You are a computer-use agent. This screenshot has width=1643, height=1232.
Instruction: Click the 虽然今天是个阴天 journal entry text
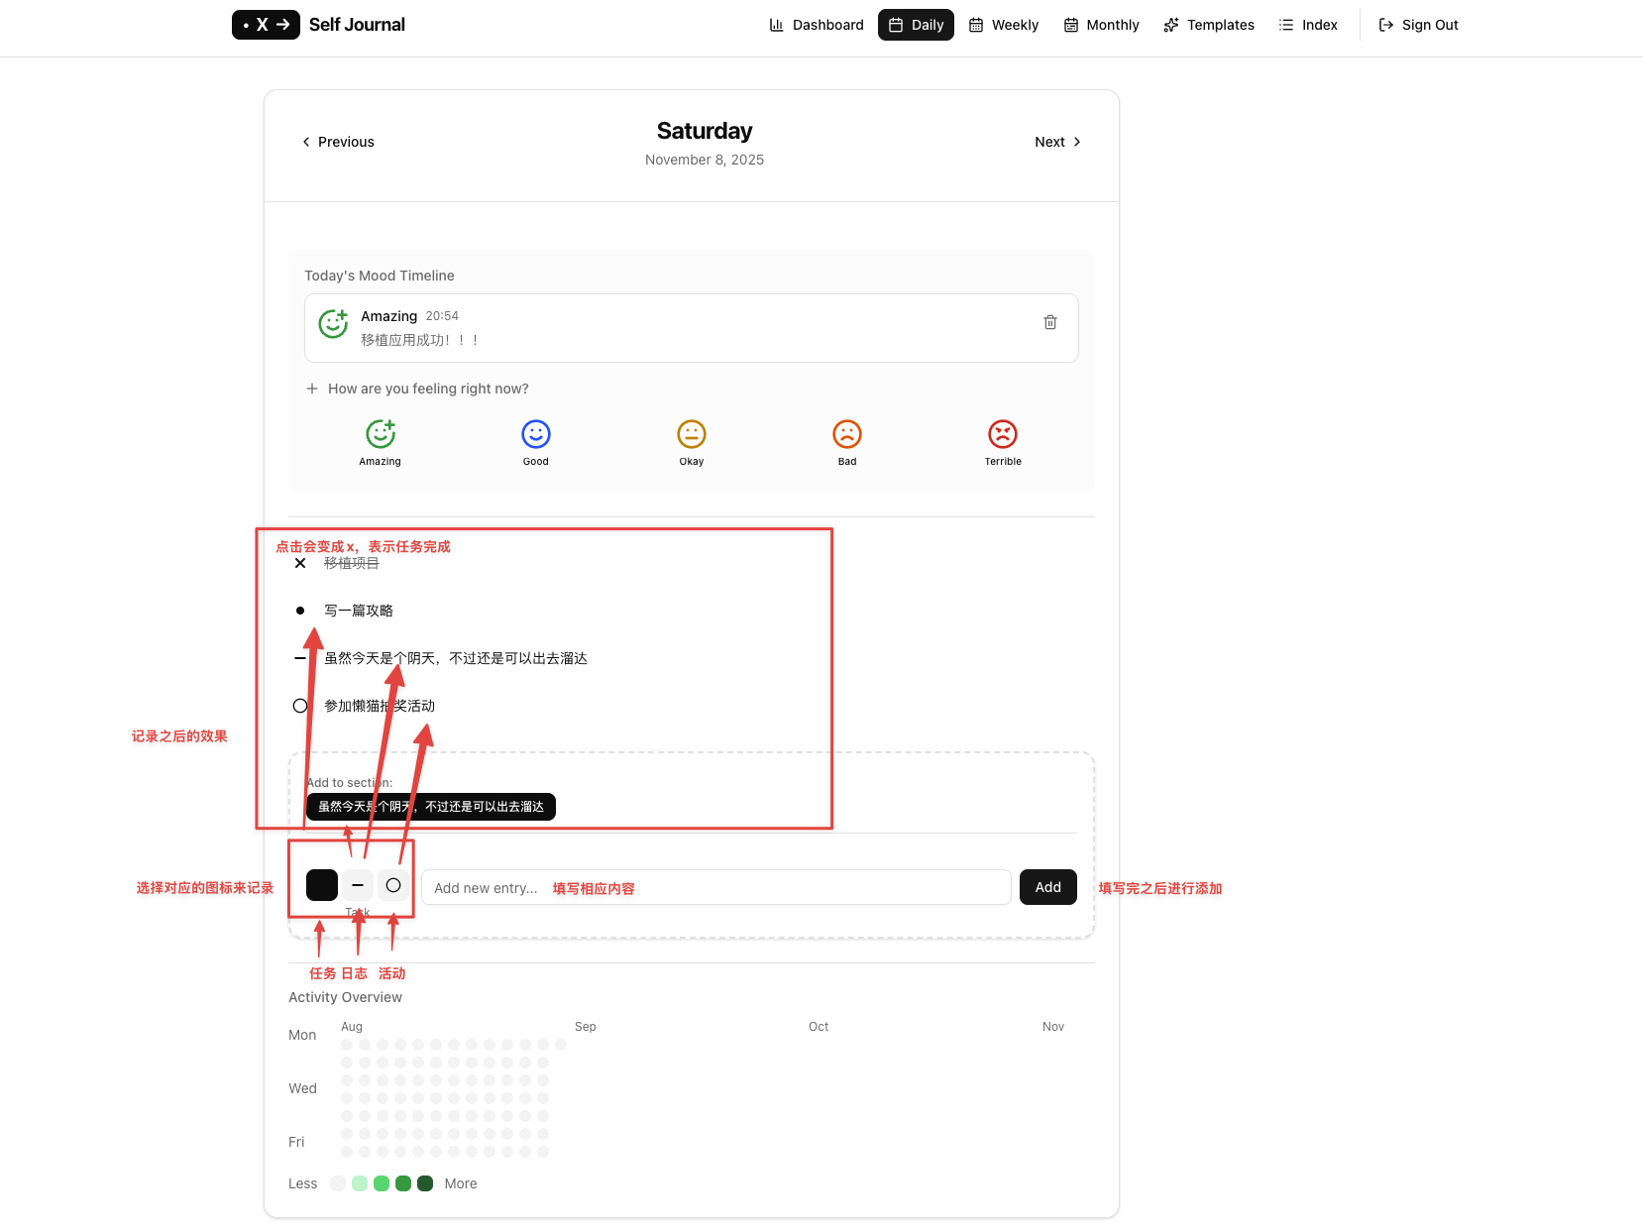point(456,658)
